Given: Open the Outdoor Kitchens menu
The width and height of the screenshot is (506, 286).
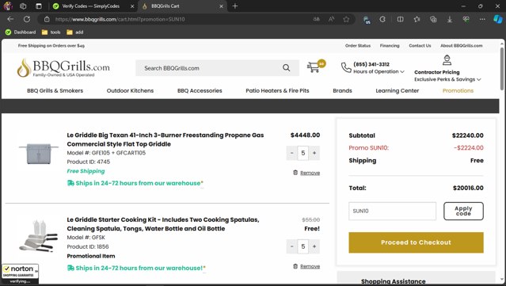Looking at the screenshot, I should [130, 90].
